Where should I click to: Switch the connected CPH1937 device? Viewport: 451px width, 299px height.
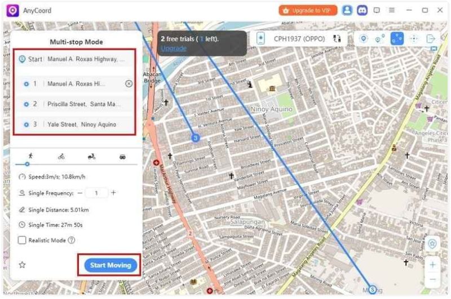[x=338, y=38]
